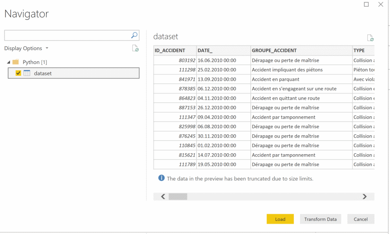The image size is (390, 234).
Task: Click the dataset preview title
Action: click(x=166, y=37)
